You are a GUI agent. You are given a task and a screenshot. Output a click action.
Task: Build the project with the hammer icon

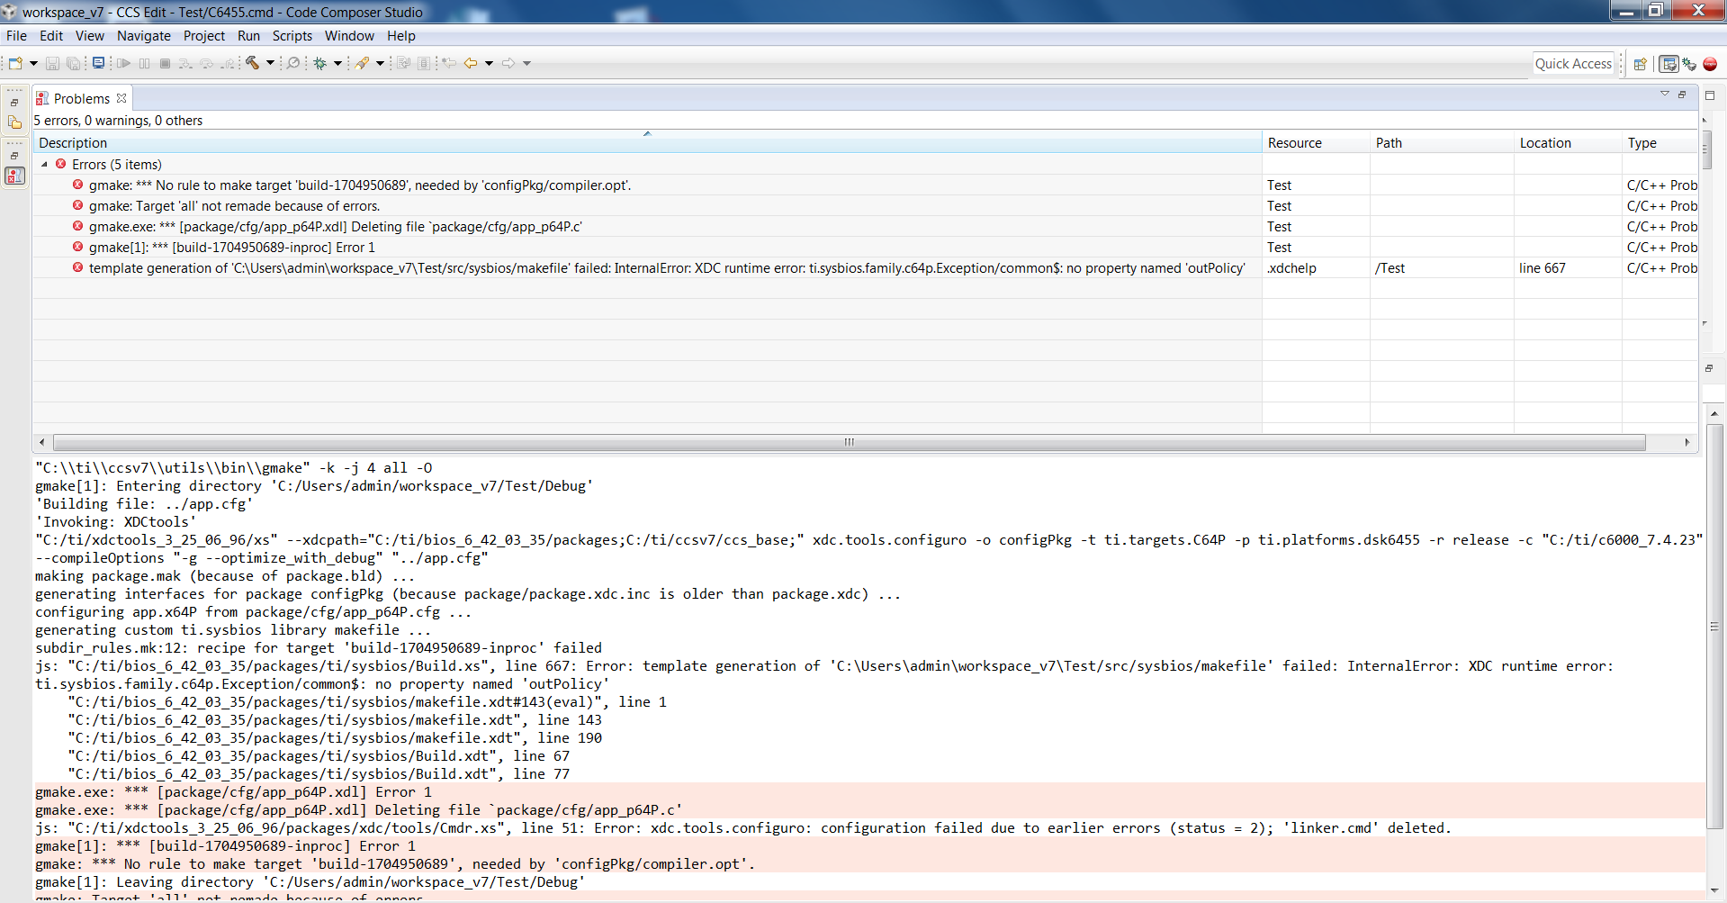[x=253, y=63]
